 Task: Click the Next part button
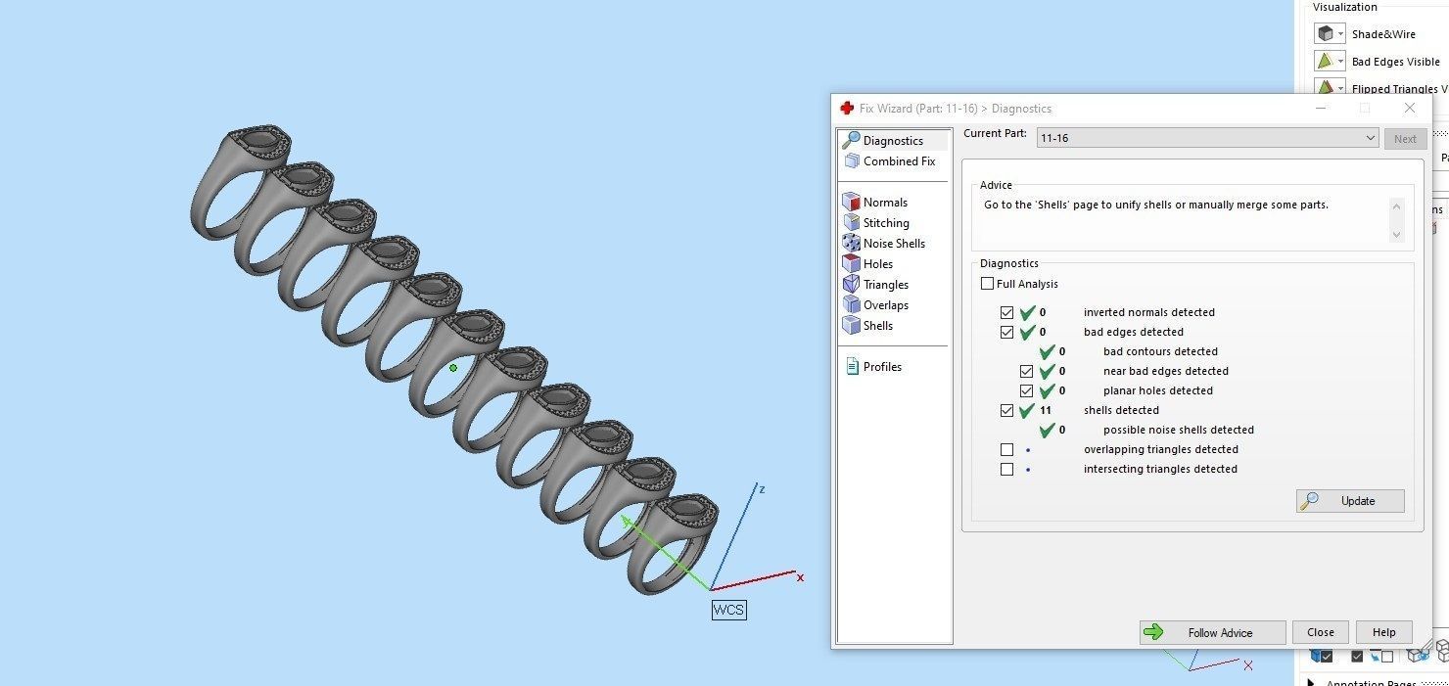point(1405,138)
